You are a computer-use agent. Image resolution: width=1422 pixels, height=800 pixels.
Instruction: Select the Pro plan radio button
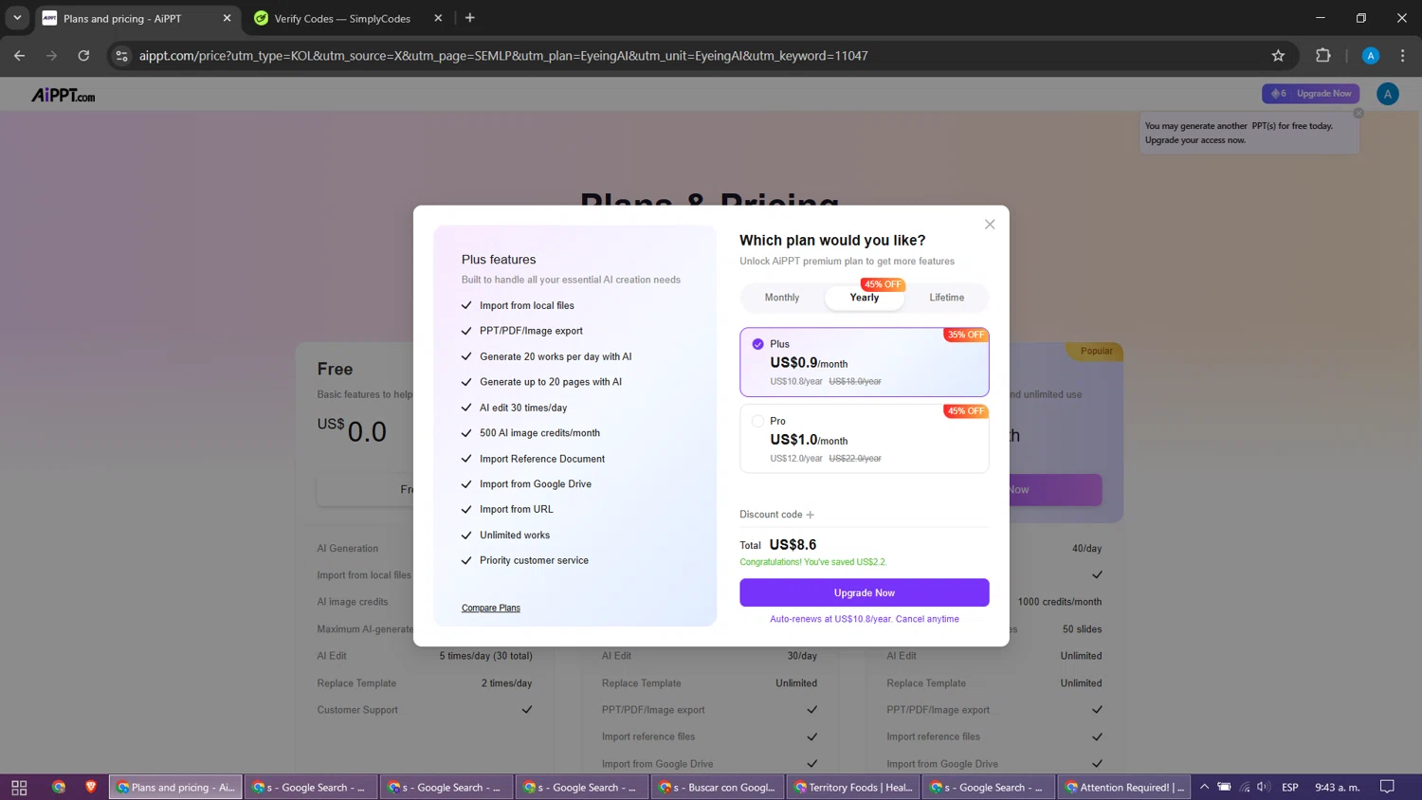(x=757, y=421)
